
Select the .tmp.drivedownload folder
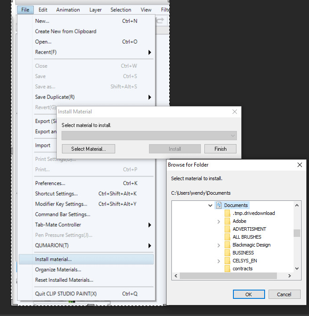[254, 213]
